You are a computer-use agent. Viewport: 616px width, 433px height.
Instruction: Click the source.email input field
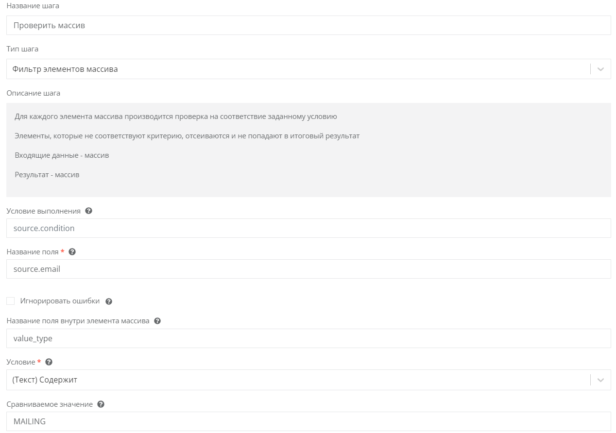(308, 269)
